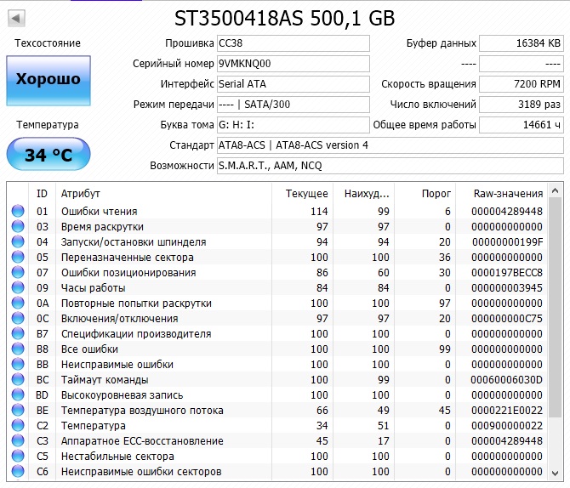Click the Возможности field S.M.A.R.T., AAM, NCQ
The width and height of the screenshot is (570, 488).
coord(390,166)
